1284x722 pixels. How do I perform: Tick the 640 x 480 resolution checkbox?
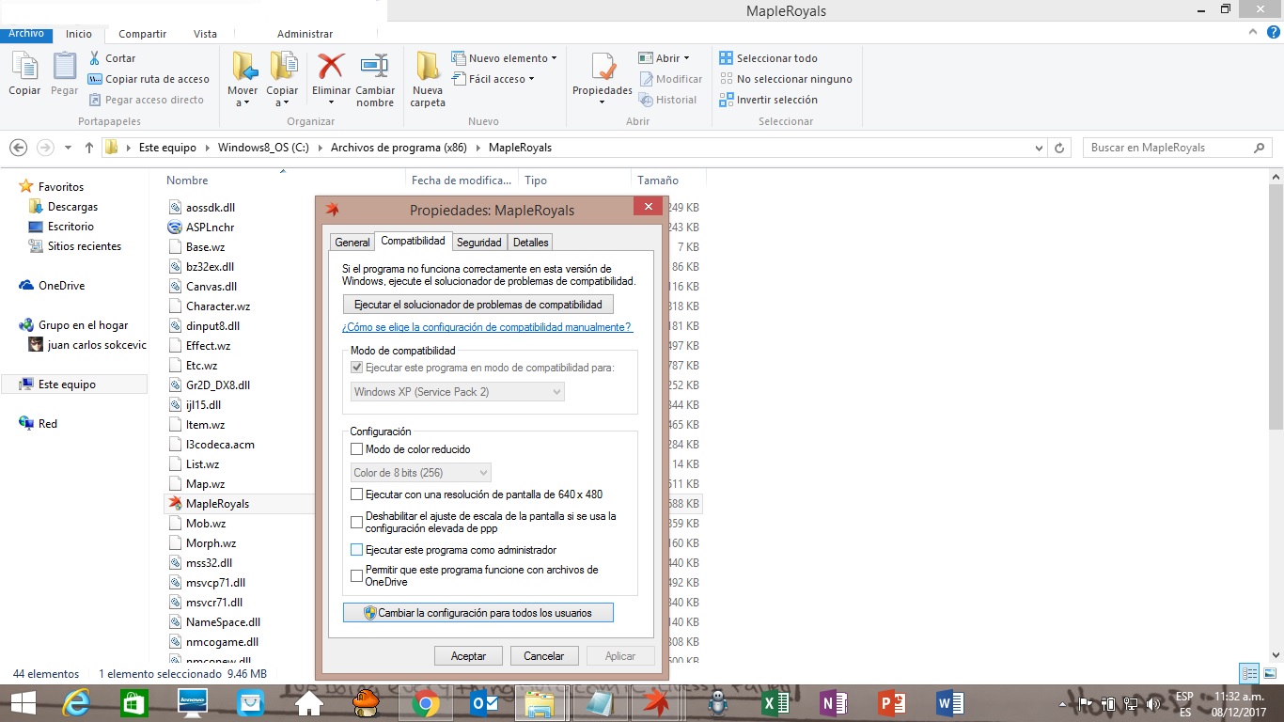pos(356,494)
